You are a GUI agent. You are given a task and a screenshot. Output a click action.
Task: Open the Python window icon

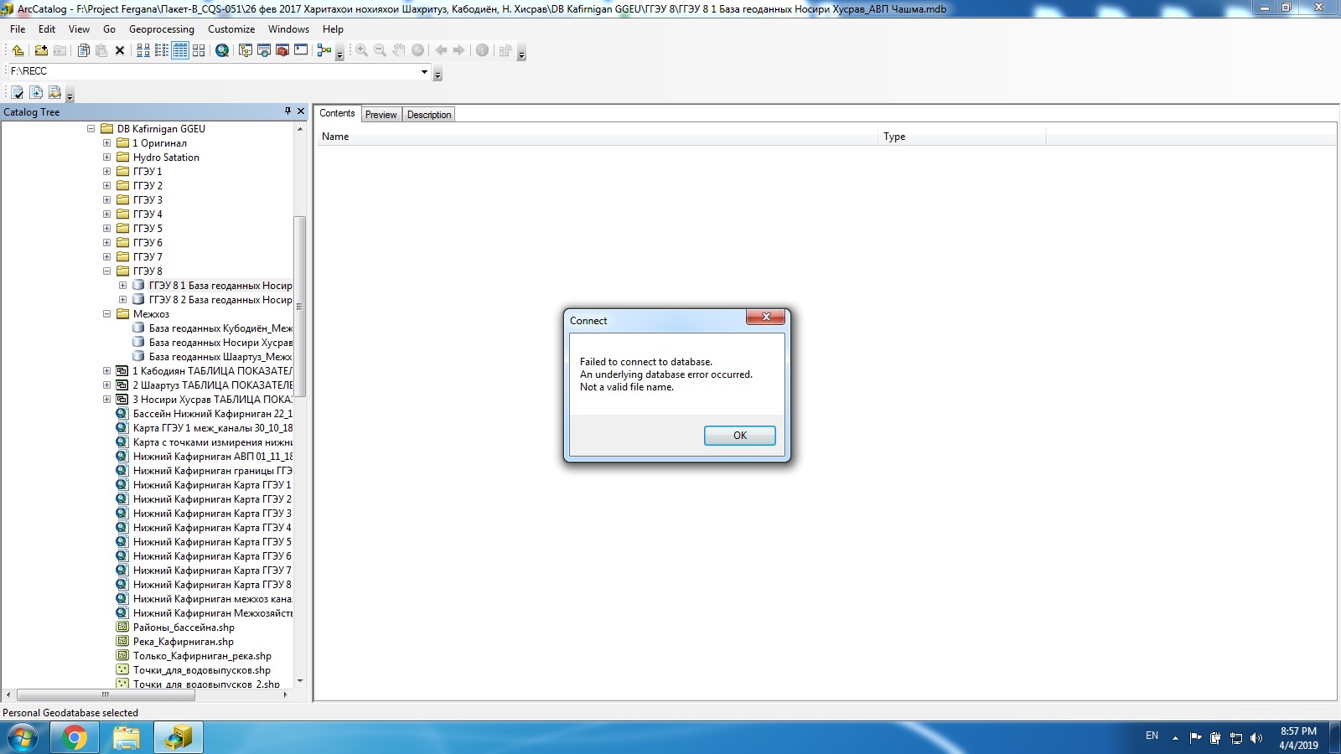click(301, 50)
